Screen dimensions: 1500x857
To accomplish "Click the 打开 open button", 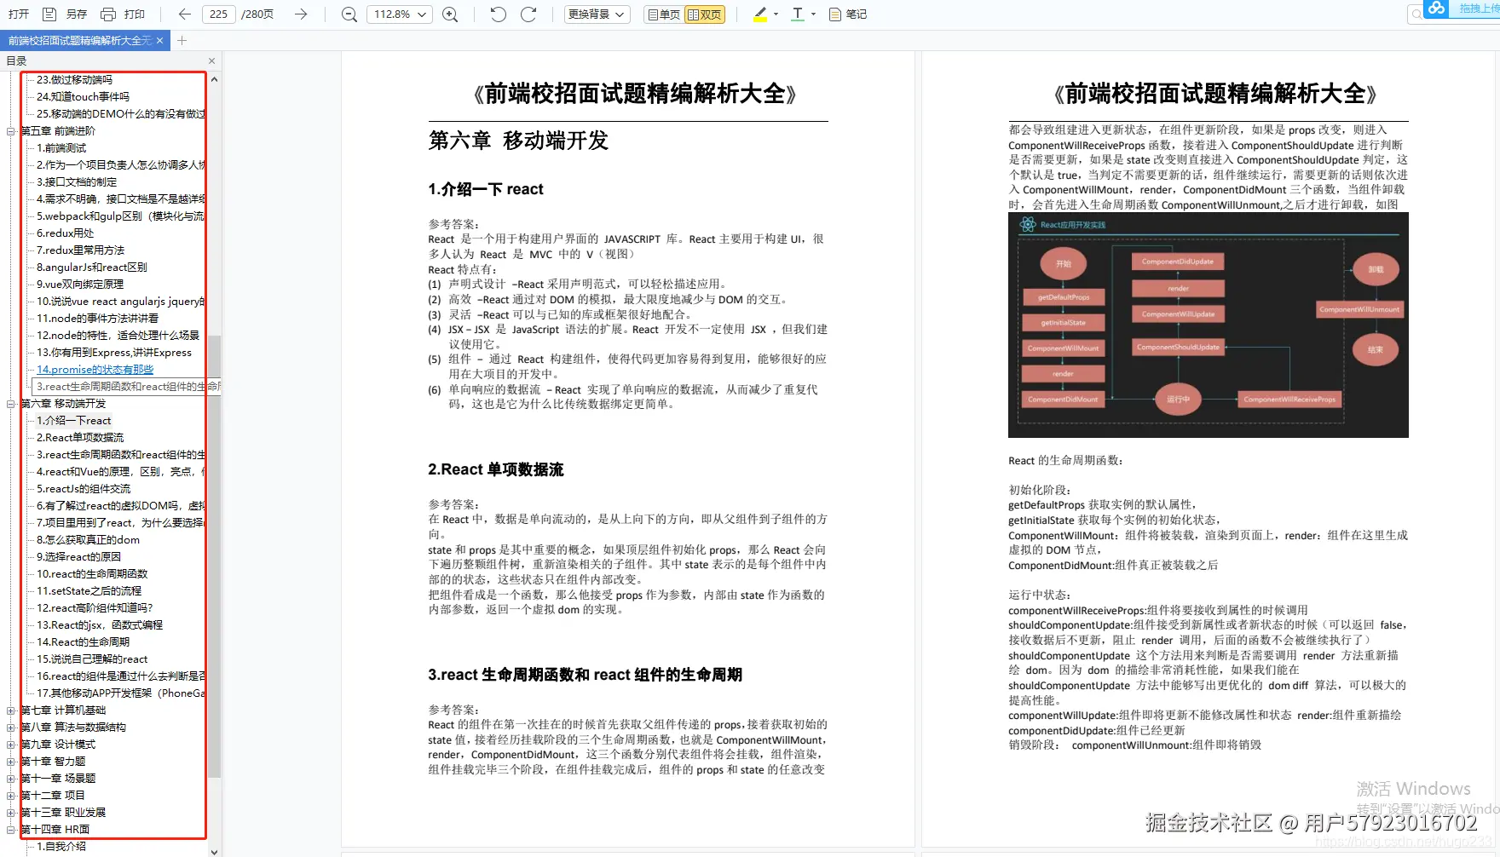I will [x=19, y=14].
